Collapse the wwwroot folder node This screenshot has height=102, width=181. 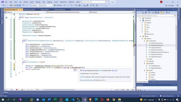pos(140,20)
